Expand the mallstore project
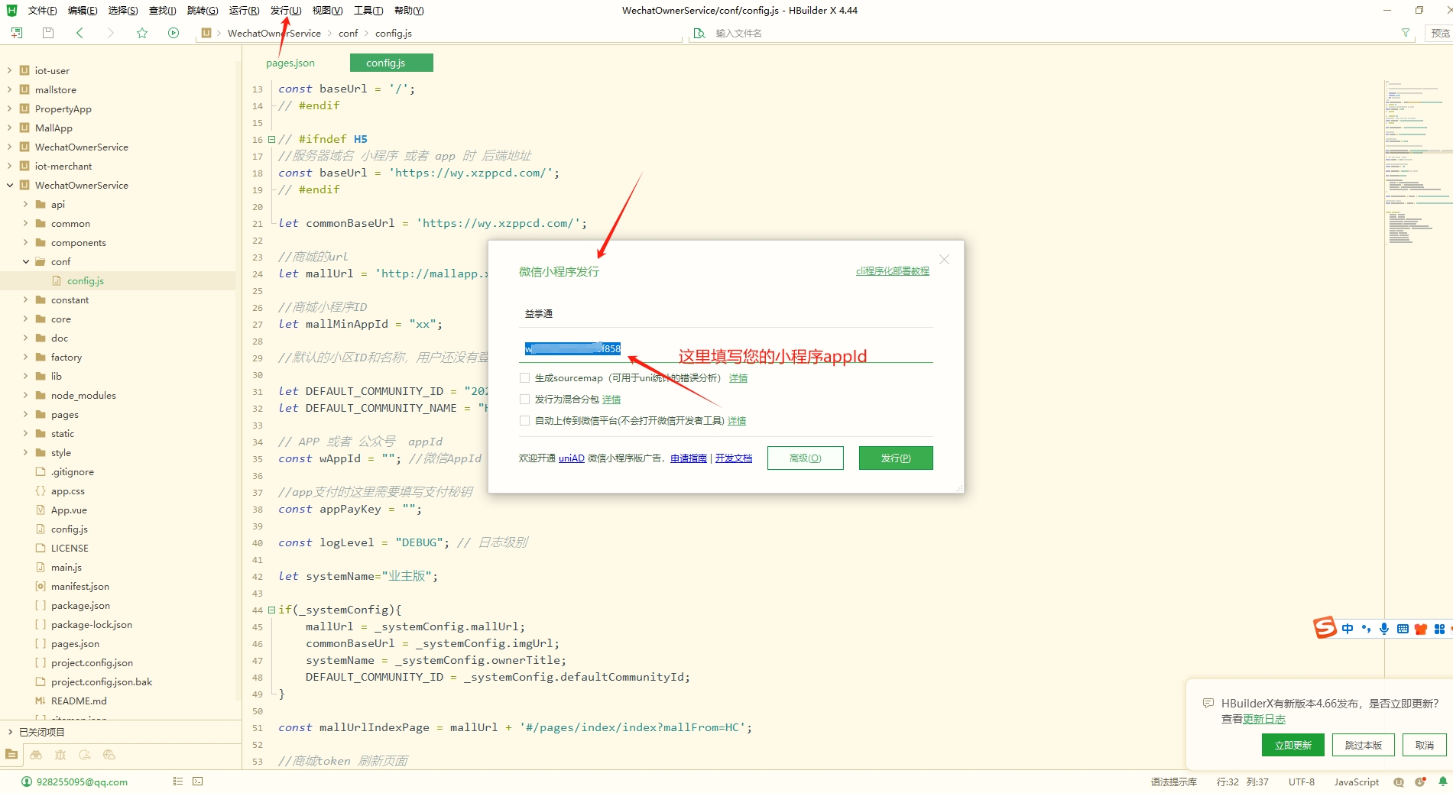Viewport: 1453px width, 793px height. [x=9, y=89]
